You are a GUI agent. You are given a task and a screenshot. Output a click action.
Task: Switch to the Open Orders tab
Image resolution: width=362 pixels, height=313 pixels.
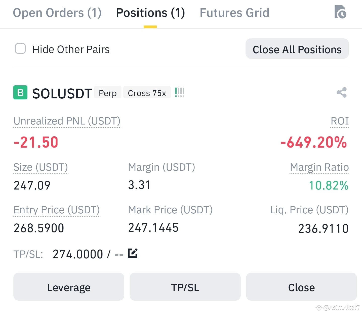pyautogui.click(x=57, y=13)
